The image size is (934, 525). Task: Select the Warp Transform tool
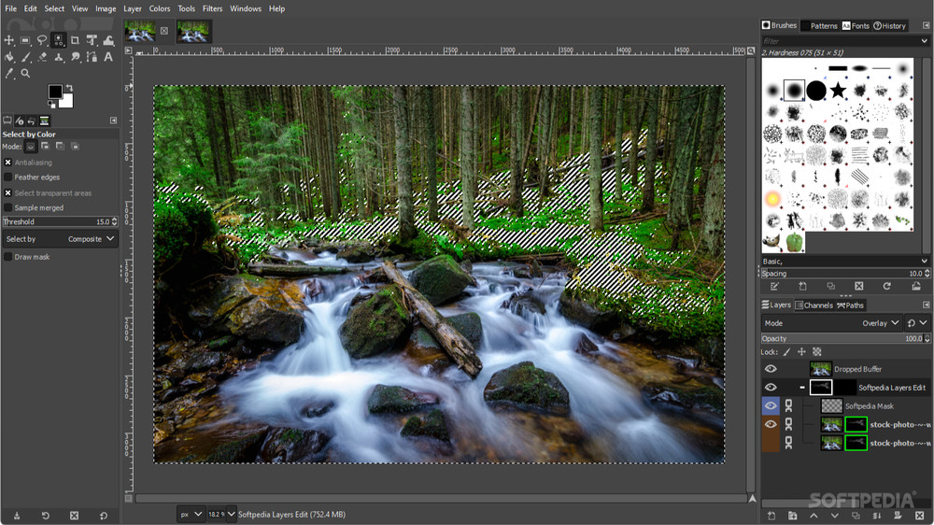(108, 40)
